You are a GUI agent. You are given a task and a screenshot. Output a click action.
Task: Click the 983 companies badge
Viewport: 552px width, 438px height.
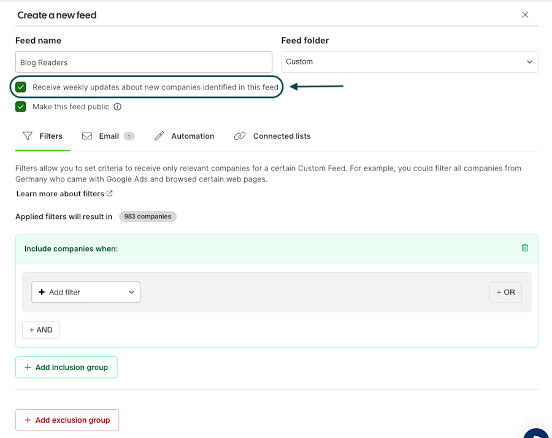point(147,217)
